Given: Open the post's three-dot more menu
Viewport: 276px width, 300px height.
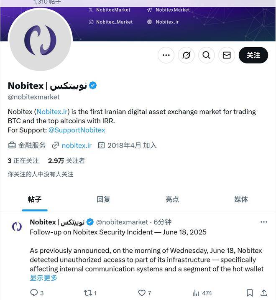Looking at the screenshot, I should (264, 222).
